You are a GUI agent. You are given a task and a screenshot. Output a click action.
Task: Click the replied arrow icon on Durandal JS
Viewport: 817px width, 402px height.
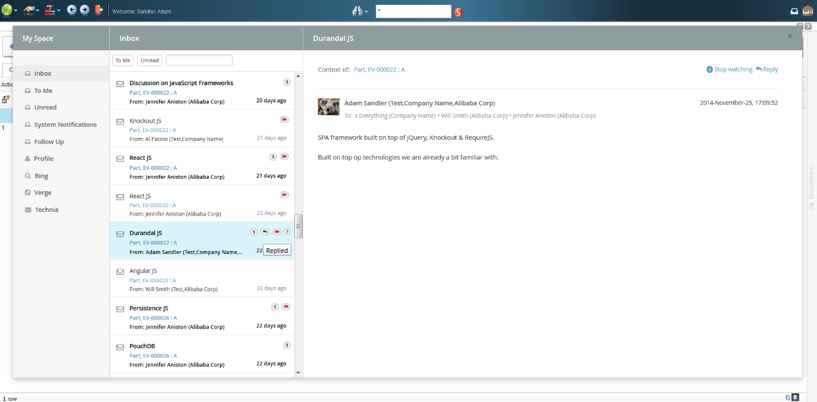(x=265, y=232)
